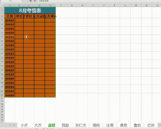The height and width of the screenshot is (129, 161).
Task: Select row header 21
Action: (x=2, y=95)
